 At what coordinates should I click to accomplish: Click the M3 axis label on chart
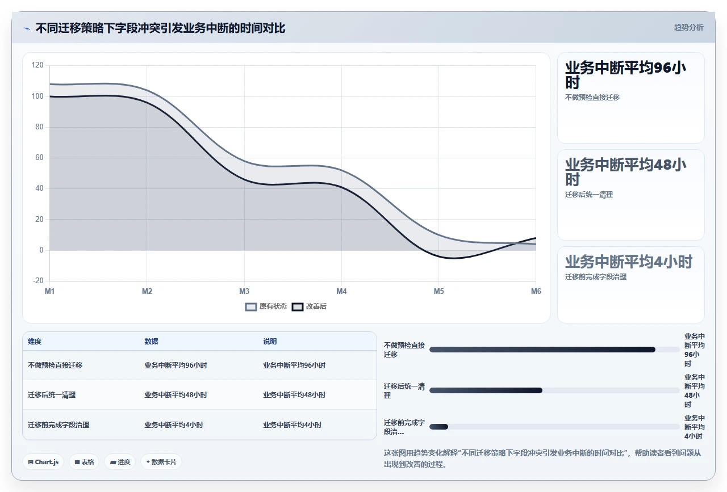(244, 292)
